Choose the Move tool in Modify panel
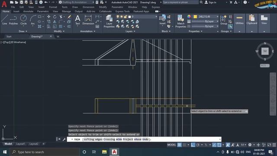 [48, 16]
